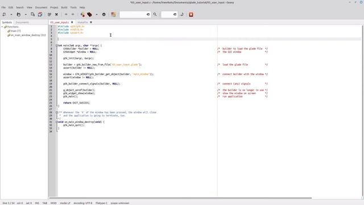Screen dimensions: 364x205
Task: Create a new file with toolbar icon
Action: point(4,14)
